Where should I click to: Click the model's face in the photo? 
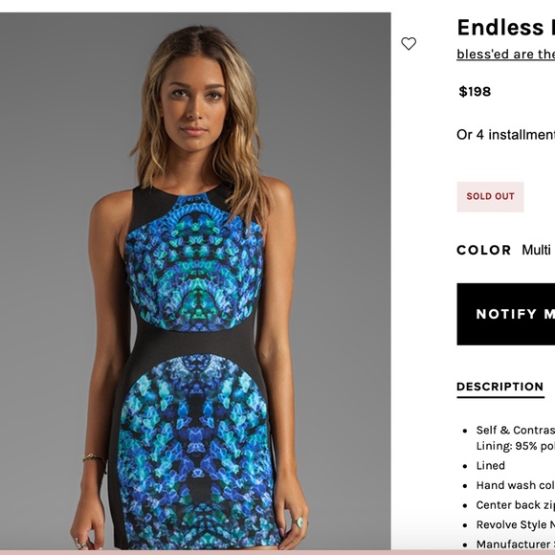193,102
